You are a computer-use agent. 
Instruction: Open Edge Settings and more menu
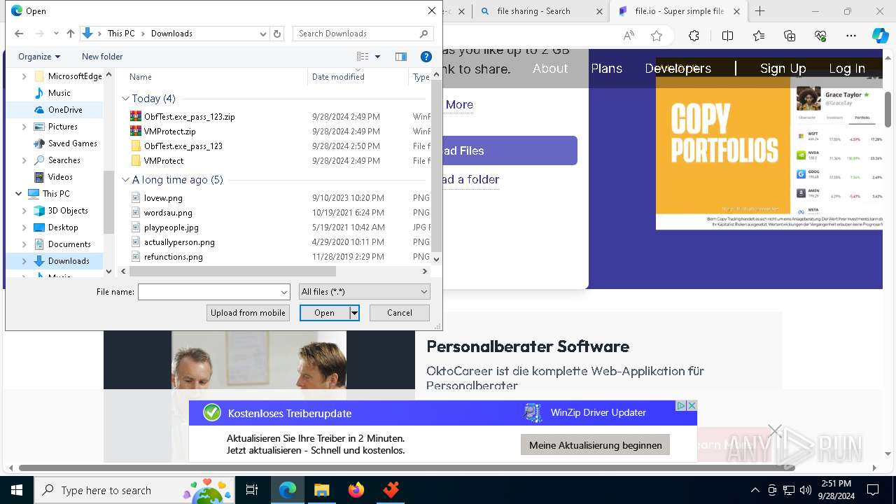coord(851,36)
